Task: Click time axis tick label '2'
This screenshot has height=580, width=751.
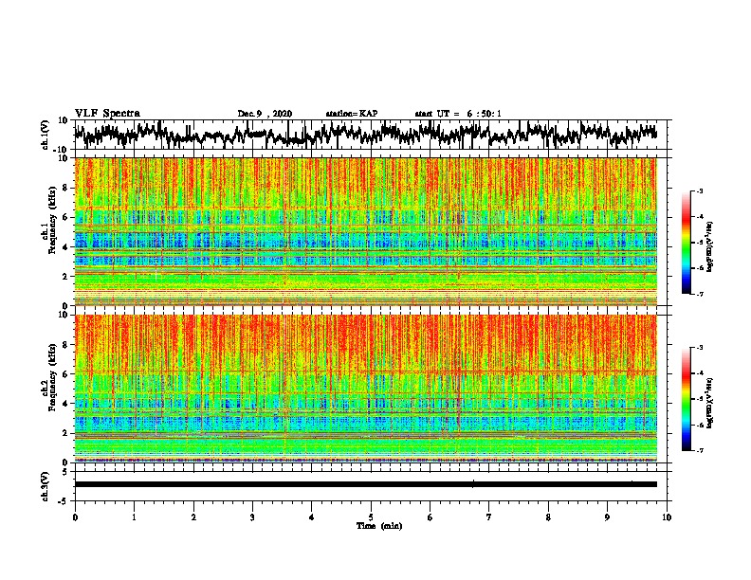Action: coord(193,517)
